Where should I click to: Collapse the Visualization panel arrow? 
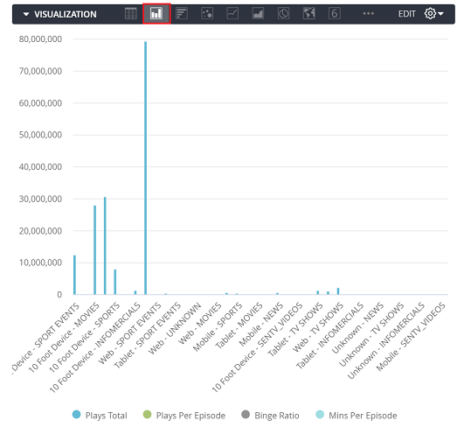[26, 14]
